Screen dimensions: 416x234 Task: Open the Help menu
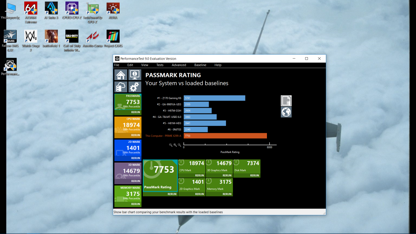point(218,65)
